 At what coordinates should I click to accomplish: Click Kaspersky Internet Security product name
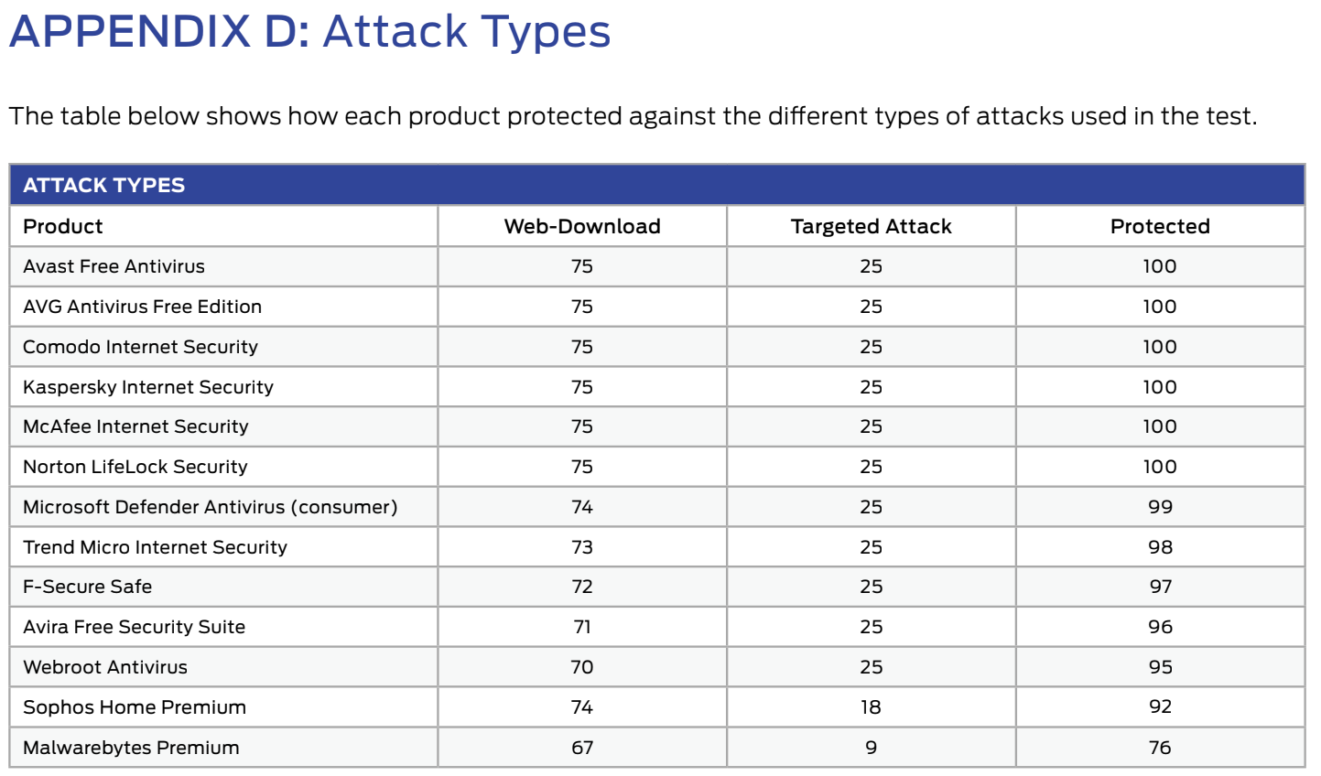[x=148, y=387]
